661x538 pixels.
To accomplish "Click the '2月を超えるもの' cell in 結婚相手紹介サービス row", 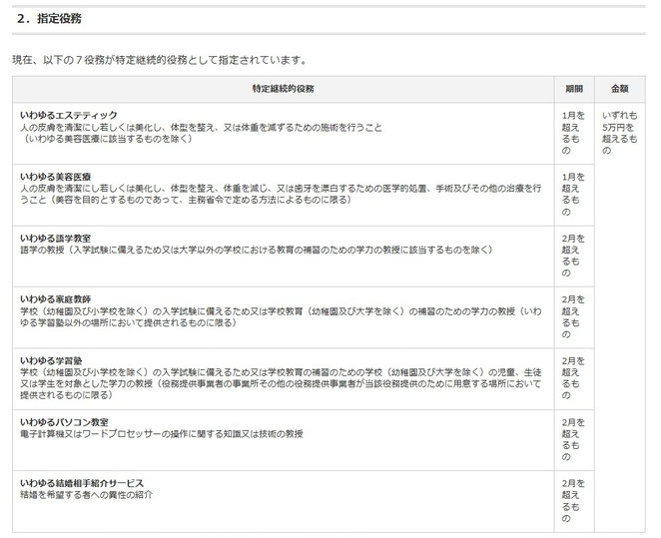I will point(574,501).
